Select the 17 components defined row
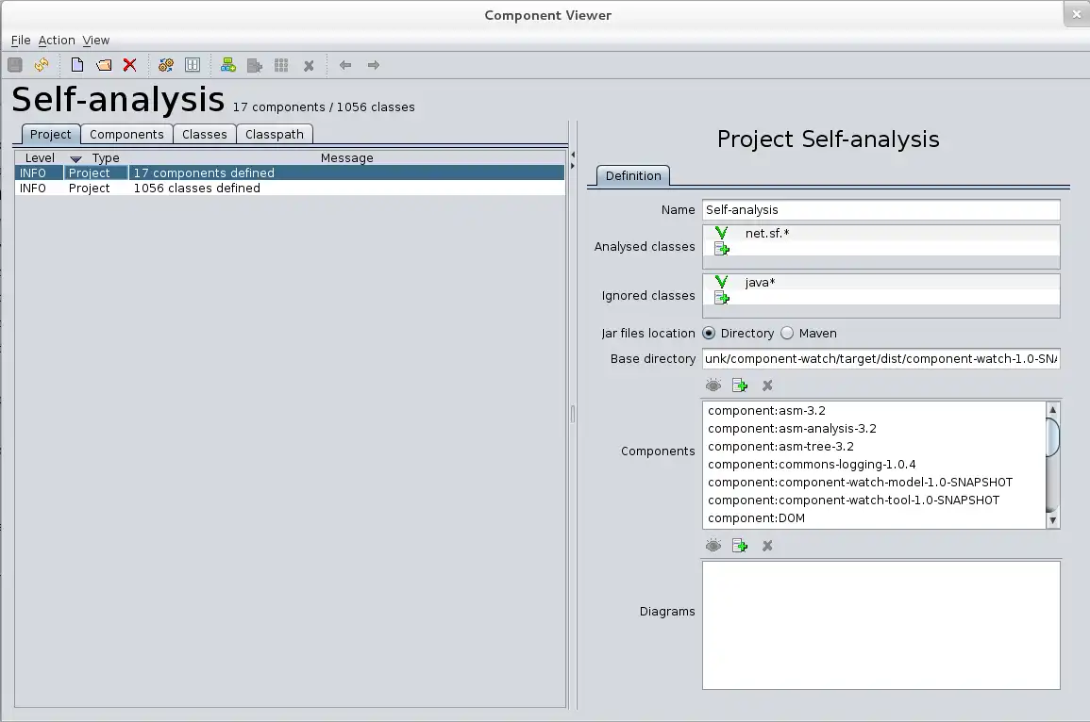This screenshot has width=1090, height=722. coord(289,172)
